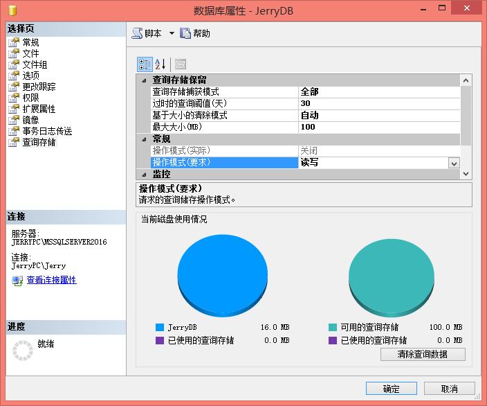The image size is (487, 406).
Task: Click the blue JerryDB legend swatch
Action: (160, 327)
